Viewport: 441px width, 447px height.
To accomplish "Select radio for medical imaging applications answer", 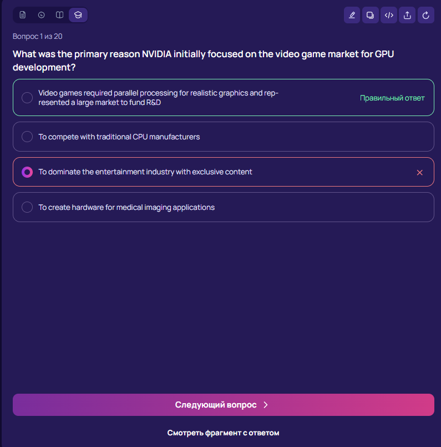I will click(27, 207).
